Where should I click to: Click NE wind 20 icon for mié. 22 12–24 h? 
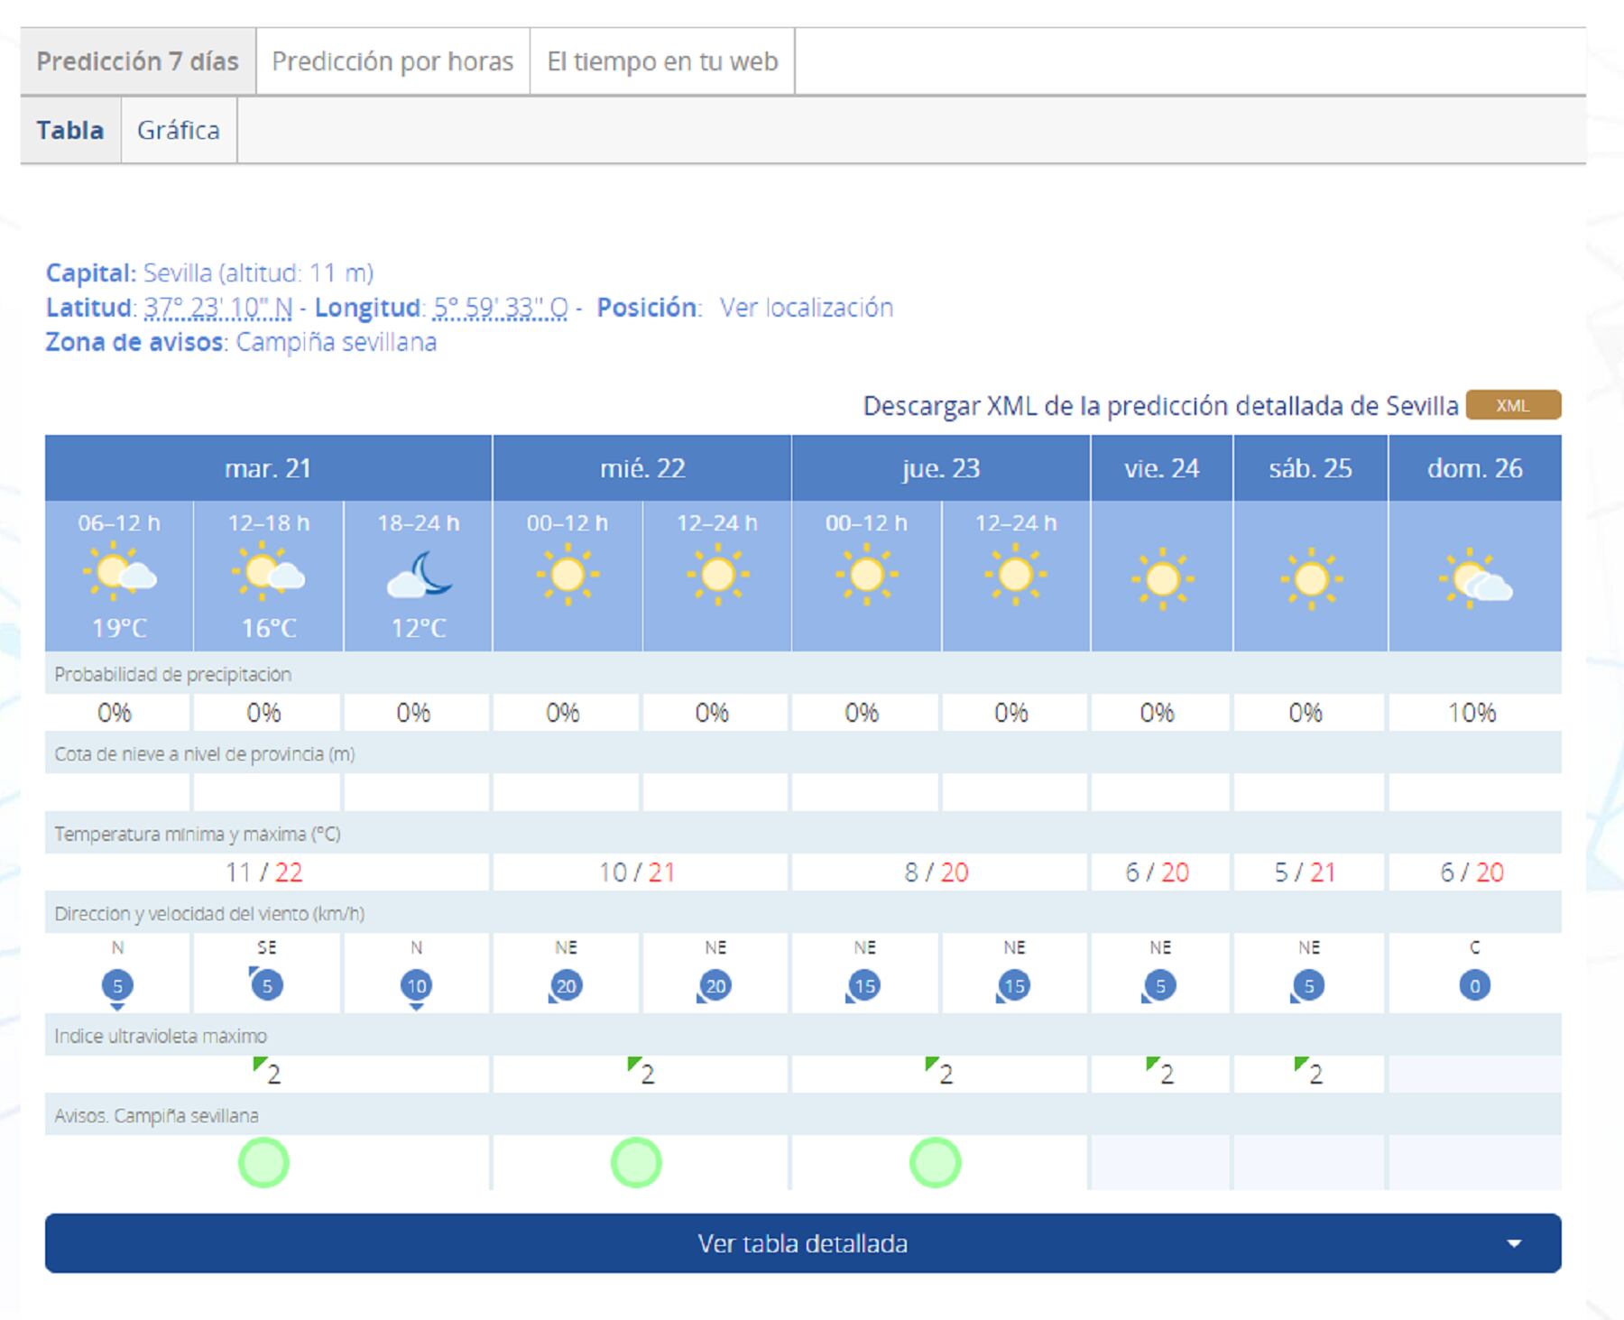[715, 986]
